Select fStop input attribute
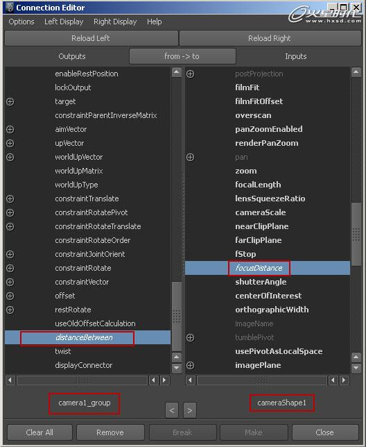The height and width of the screenshot is (447, 366). [x=245, y=254]
